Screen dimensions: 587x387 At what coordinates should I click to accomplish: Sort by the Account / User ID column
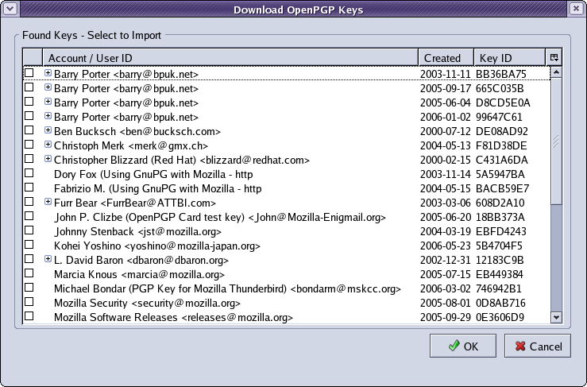230,58
